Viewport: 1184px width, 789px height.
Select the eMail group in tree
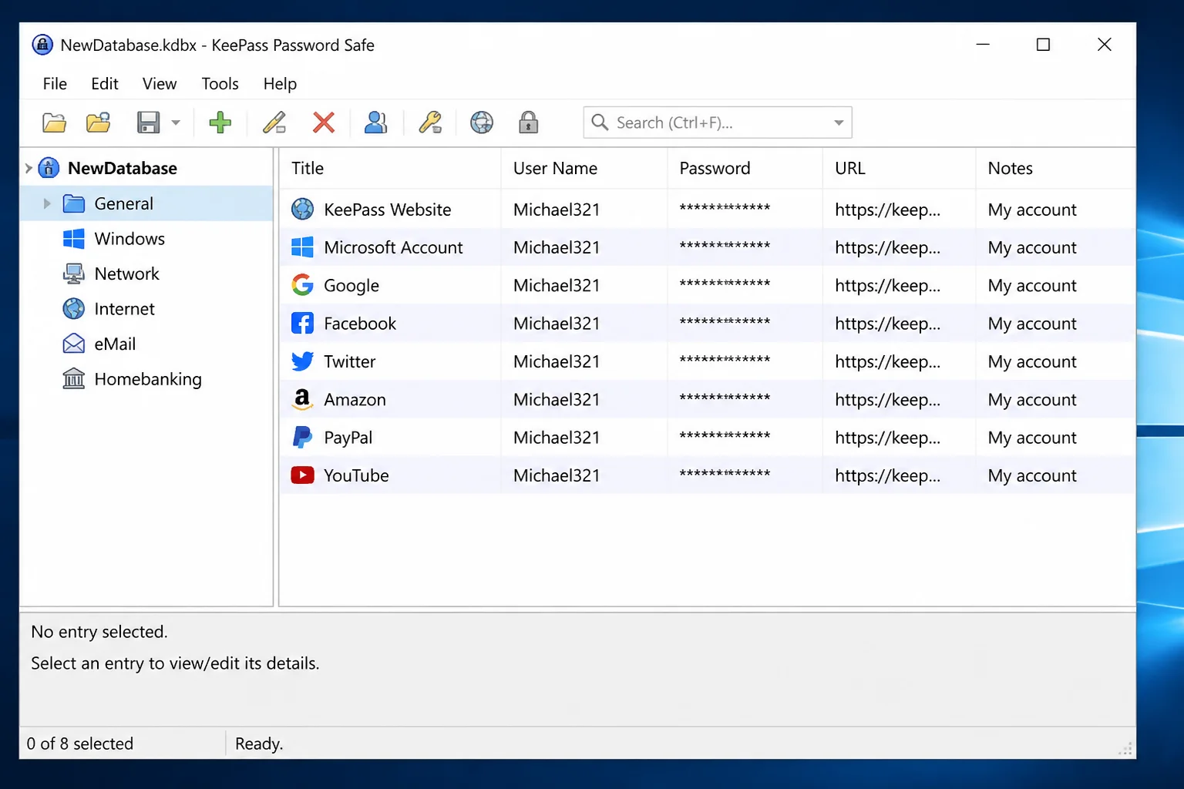click(x=115, y=344)
